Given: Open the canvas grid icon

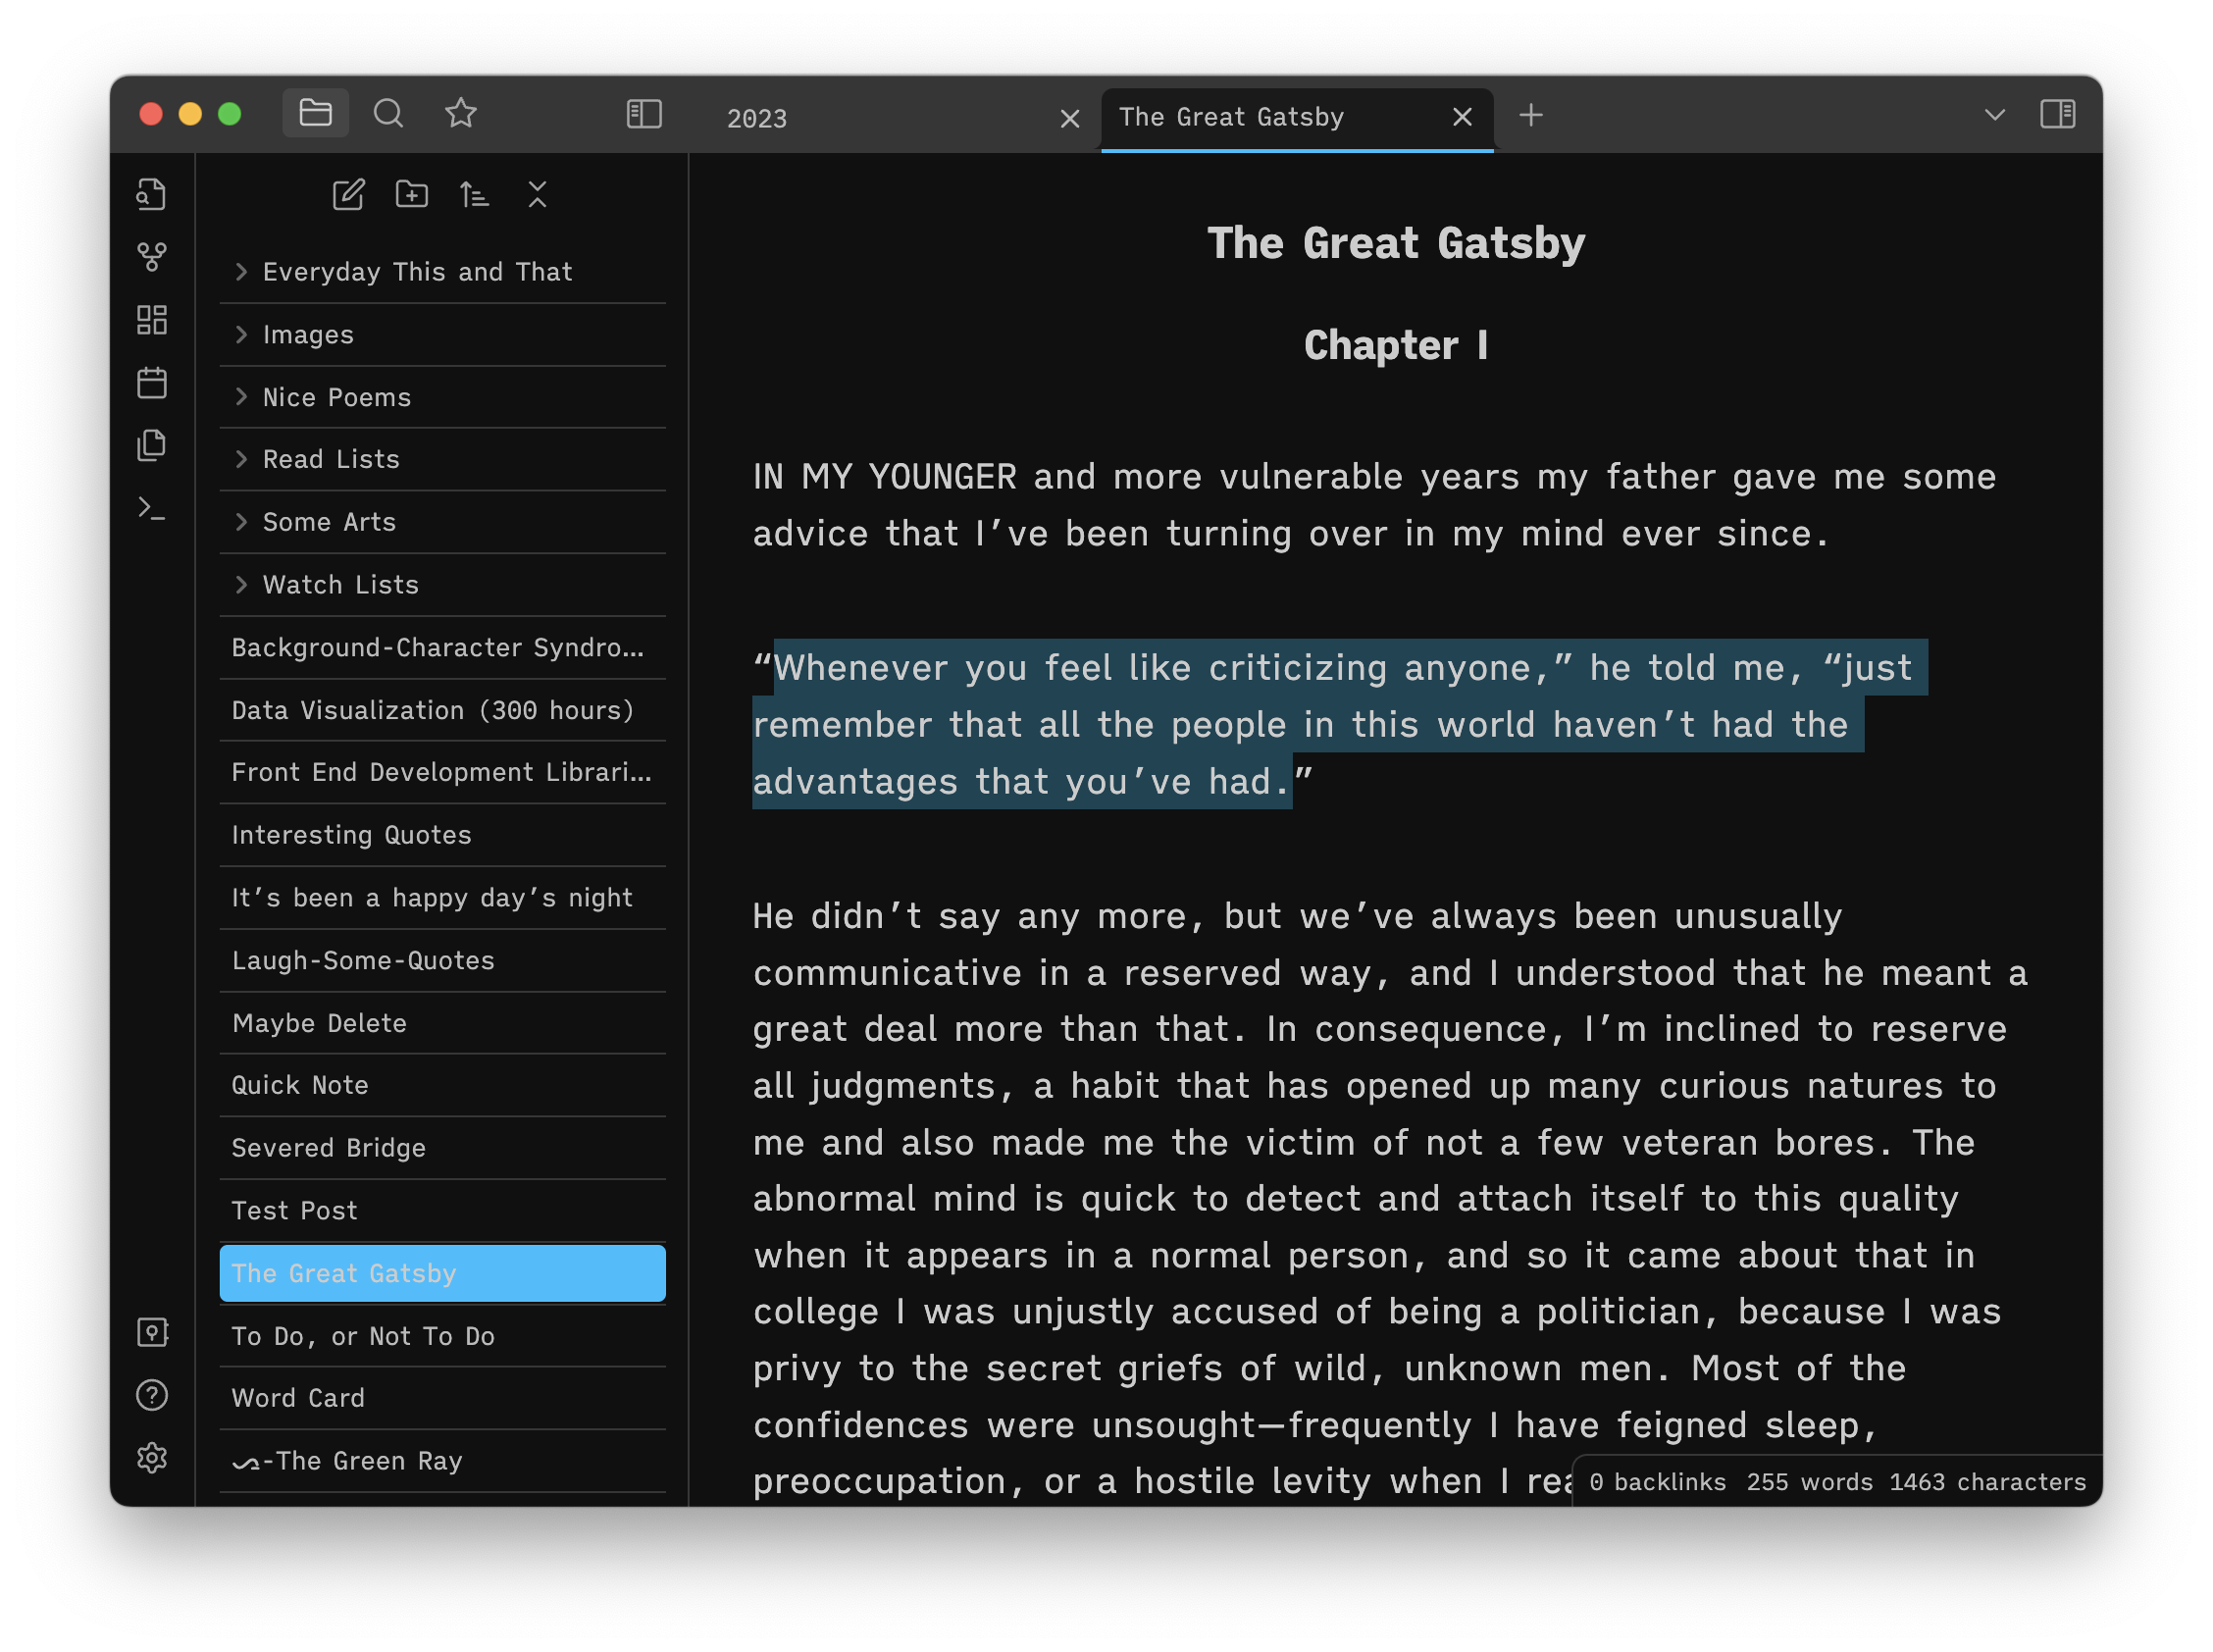Looking at the screenshot, I should pyautogui.click(x=151, y=320).
